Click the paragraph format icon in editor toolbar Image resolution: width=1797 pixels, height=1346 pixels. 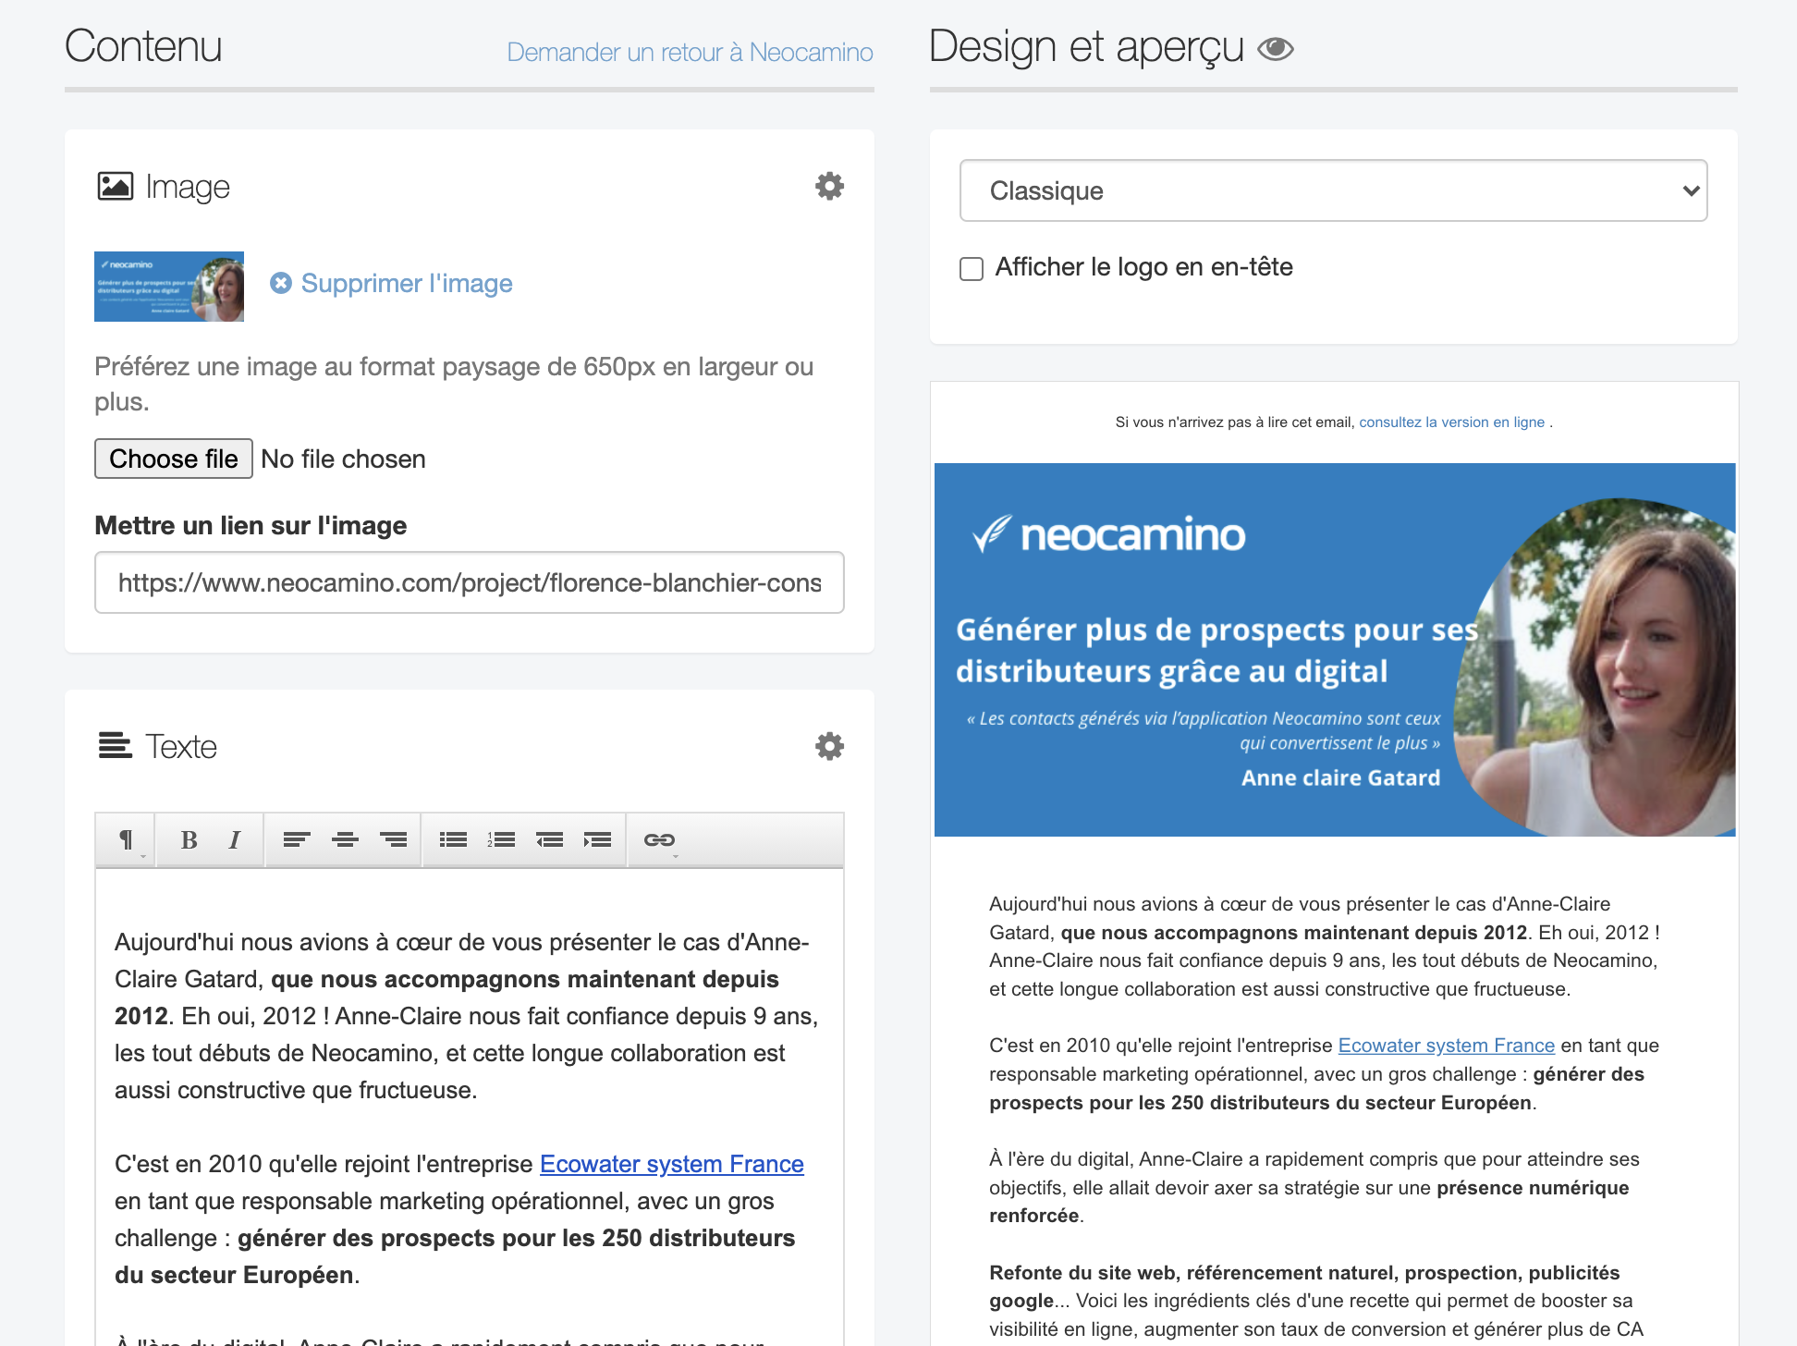click(127, 839)
